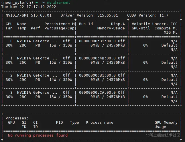The image size is (185, 142).
Task: Click the Bus-Id column header
Action: [x=86, y=24]
